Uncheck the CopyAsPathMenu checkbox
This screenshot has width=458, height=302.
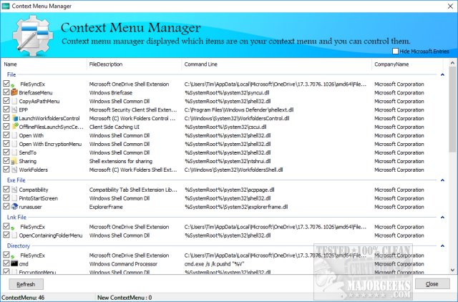pyautogui.click(x=6, y=101)
